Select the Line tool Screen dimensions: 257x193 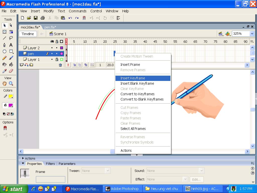point(5,38)
